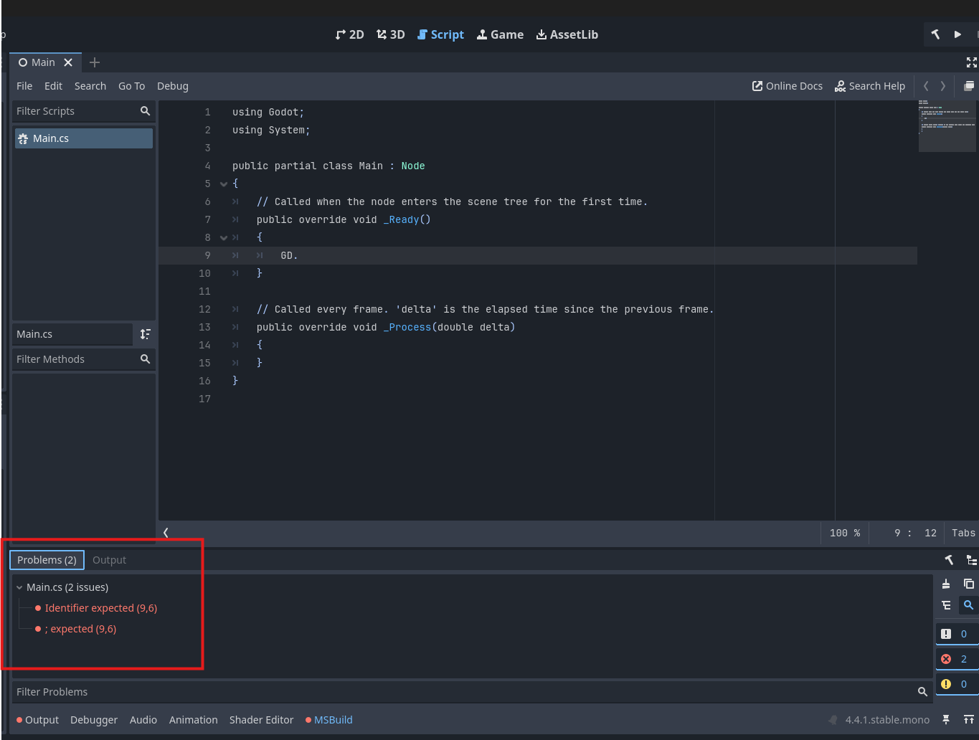Open the 100 % zoom dropdown
This screenshot has width=979, height=740.
pyautogui.click(x=845, y=533)
